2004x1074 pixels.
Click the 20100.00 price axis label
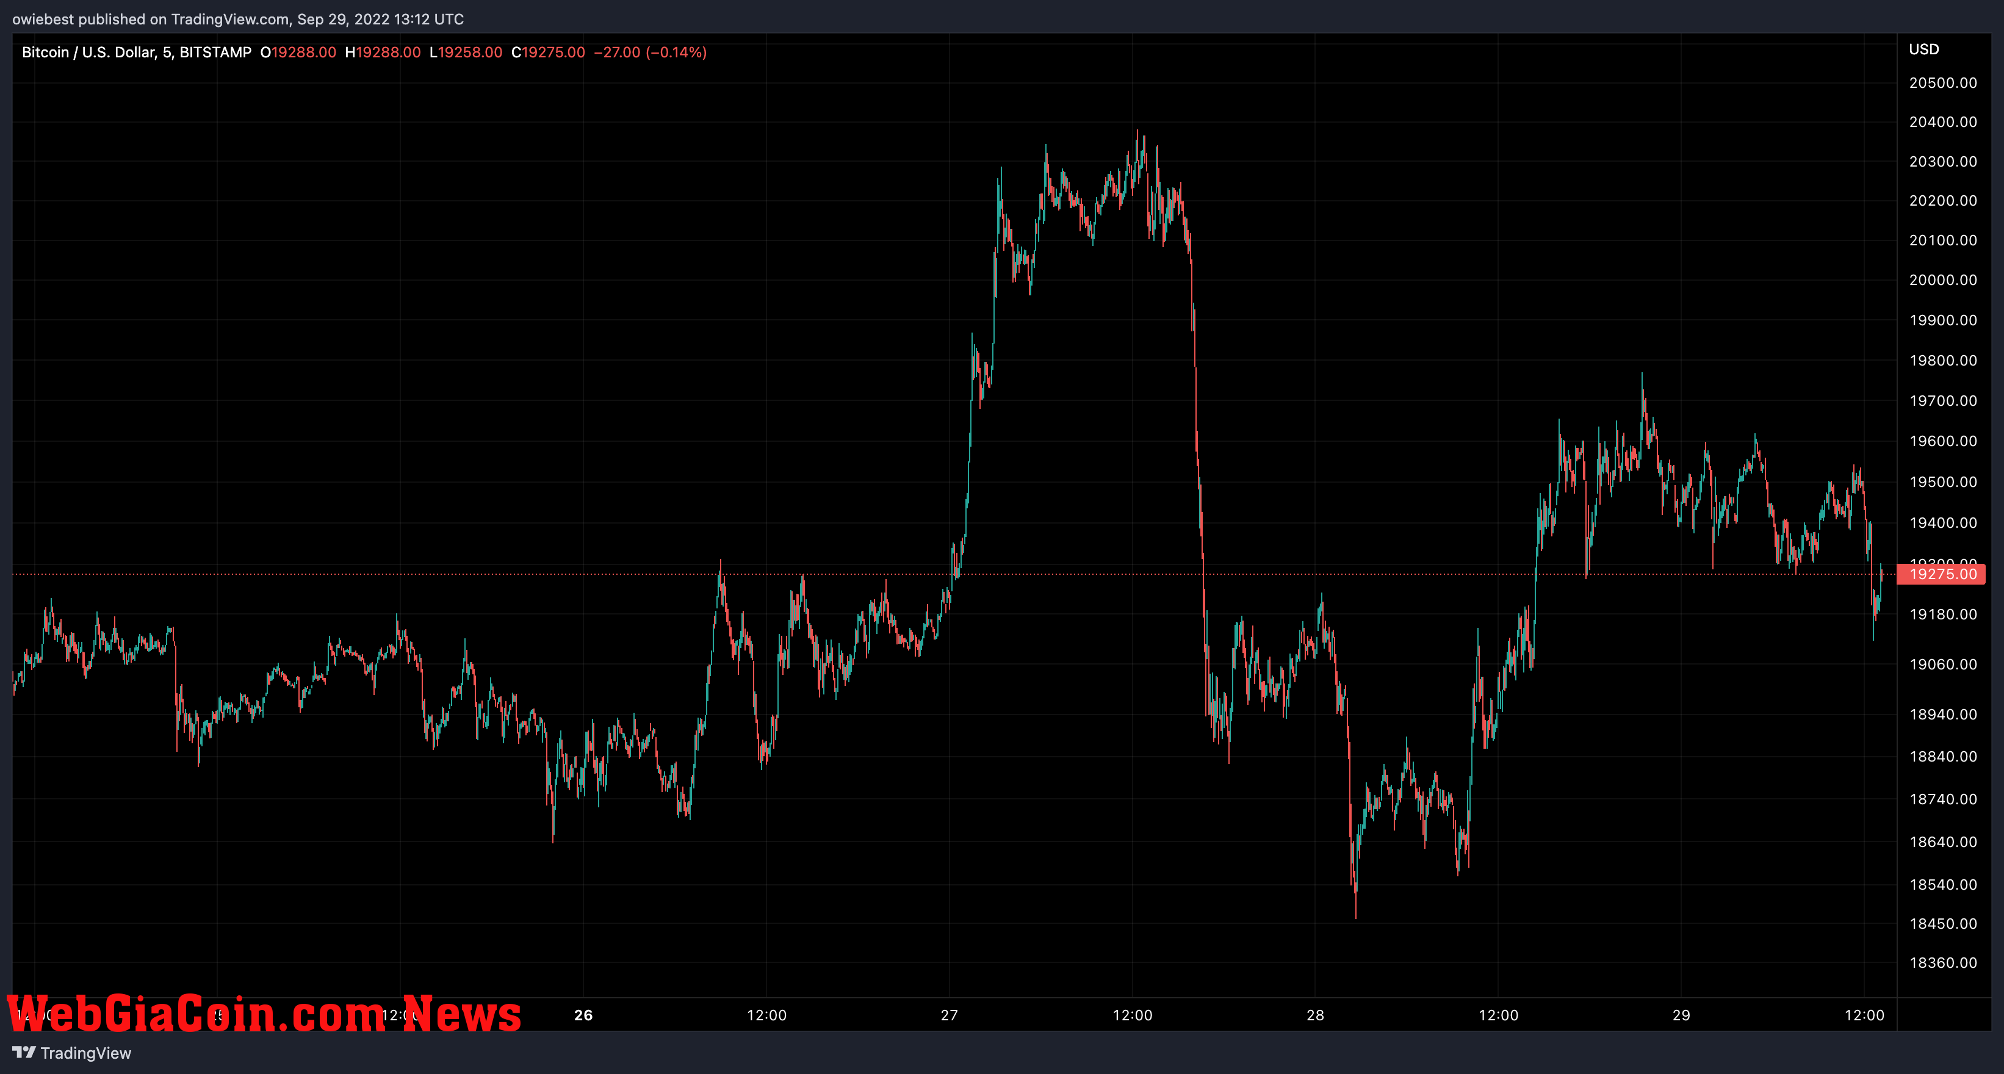pos(1942,240)
